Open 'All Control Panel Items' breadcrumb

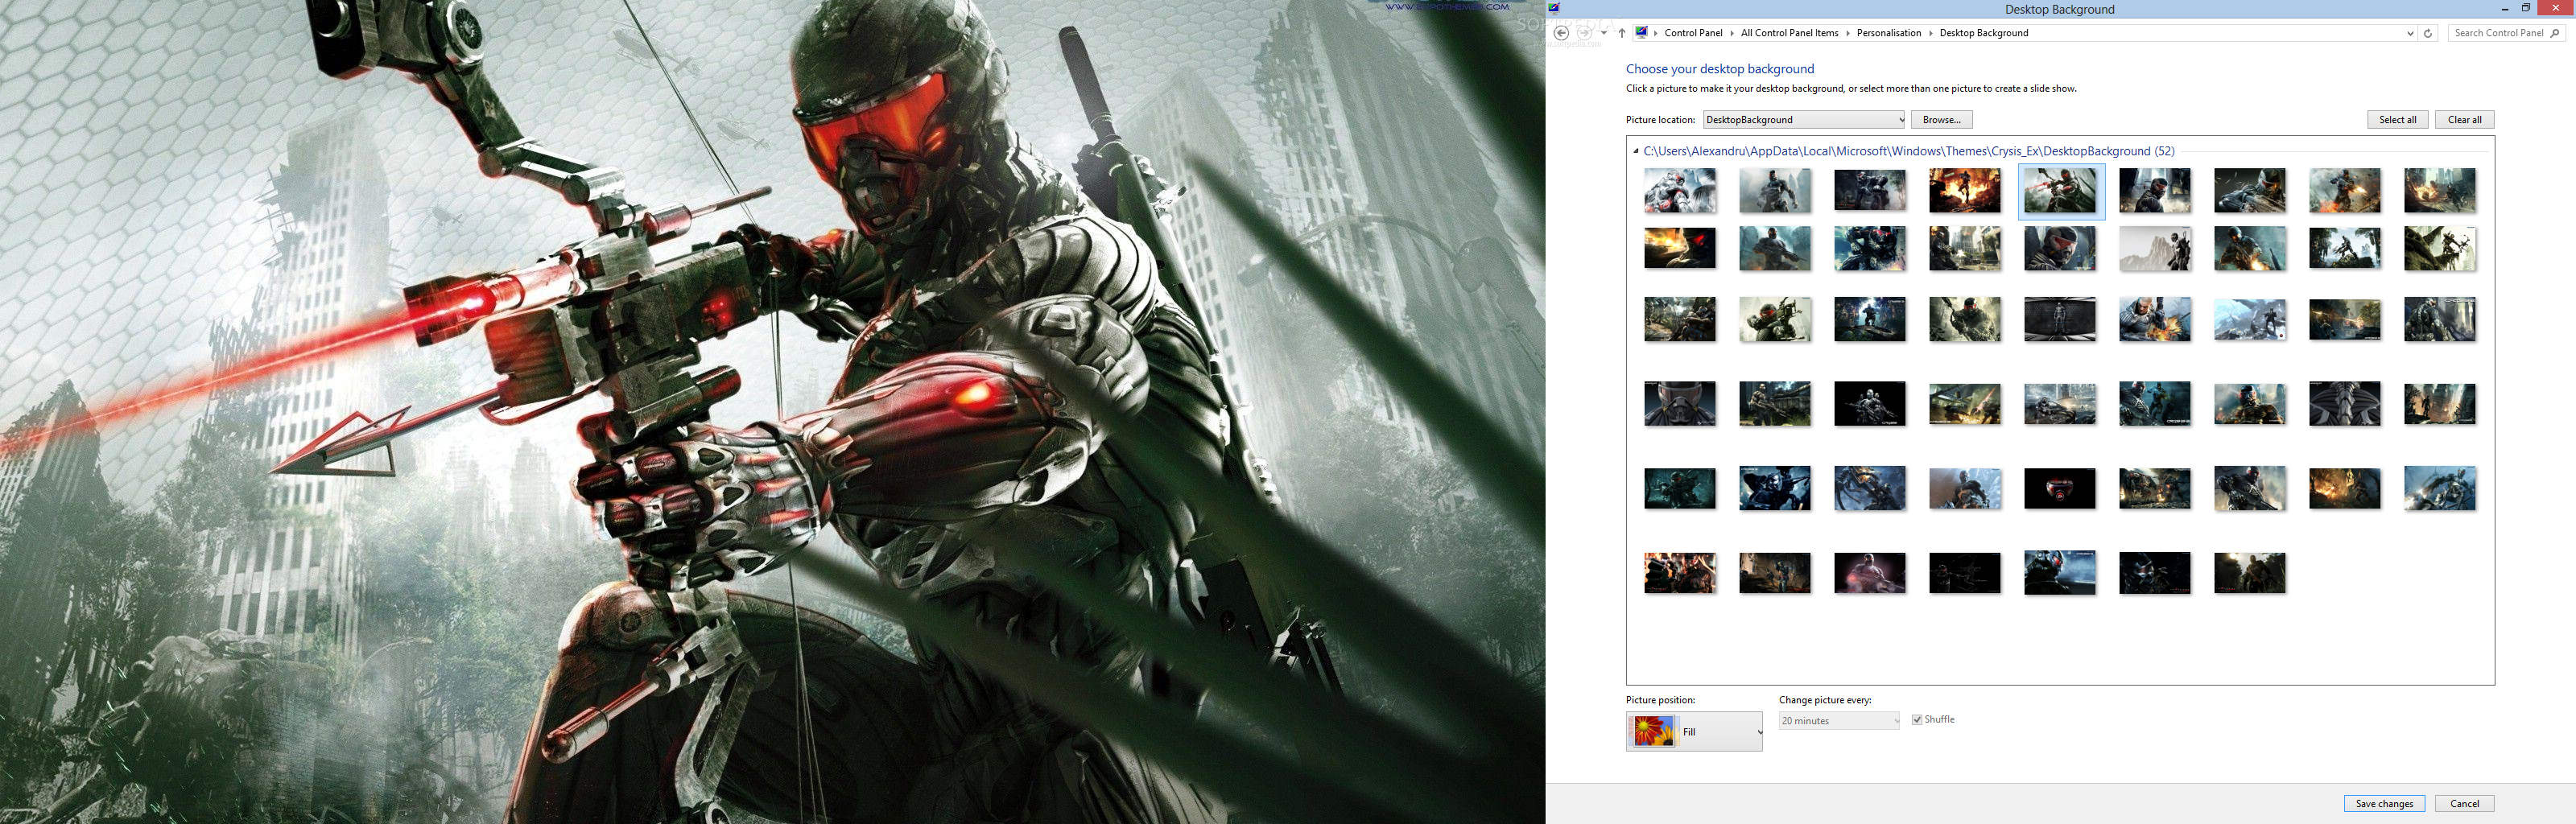point(1789,33)
